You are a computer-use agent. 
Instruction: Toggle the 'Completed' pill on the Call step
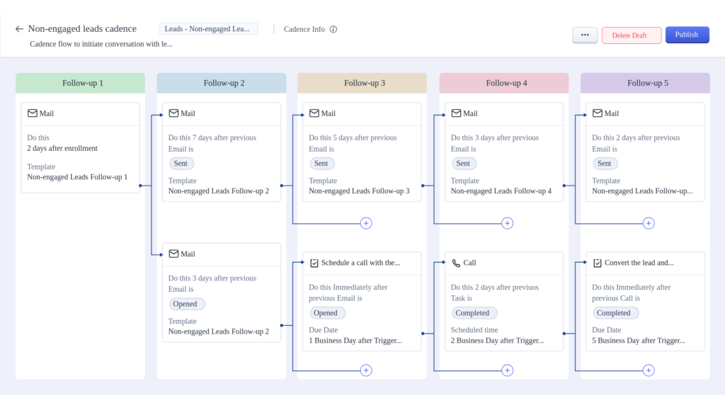pos(474,312)
